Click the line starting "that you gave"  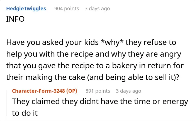(x=95, y=66)
